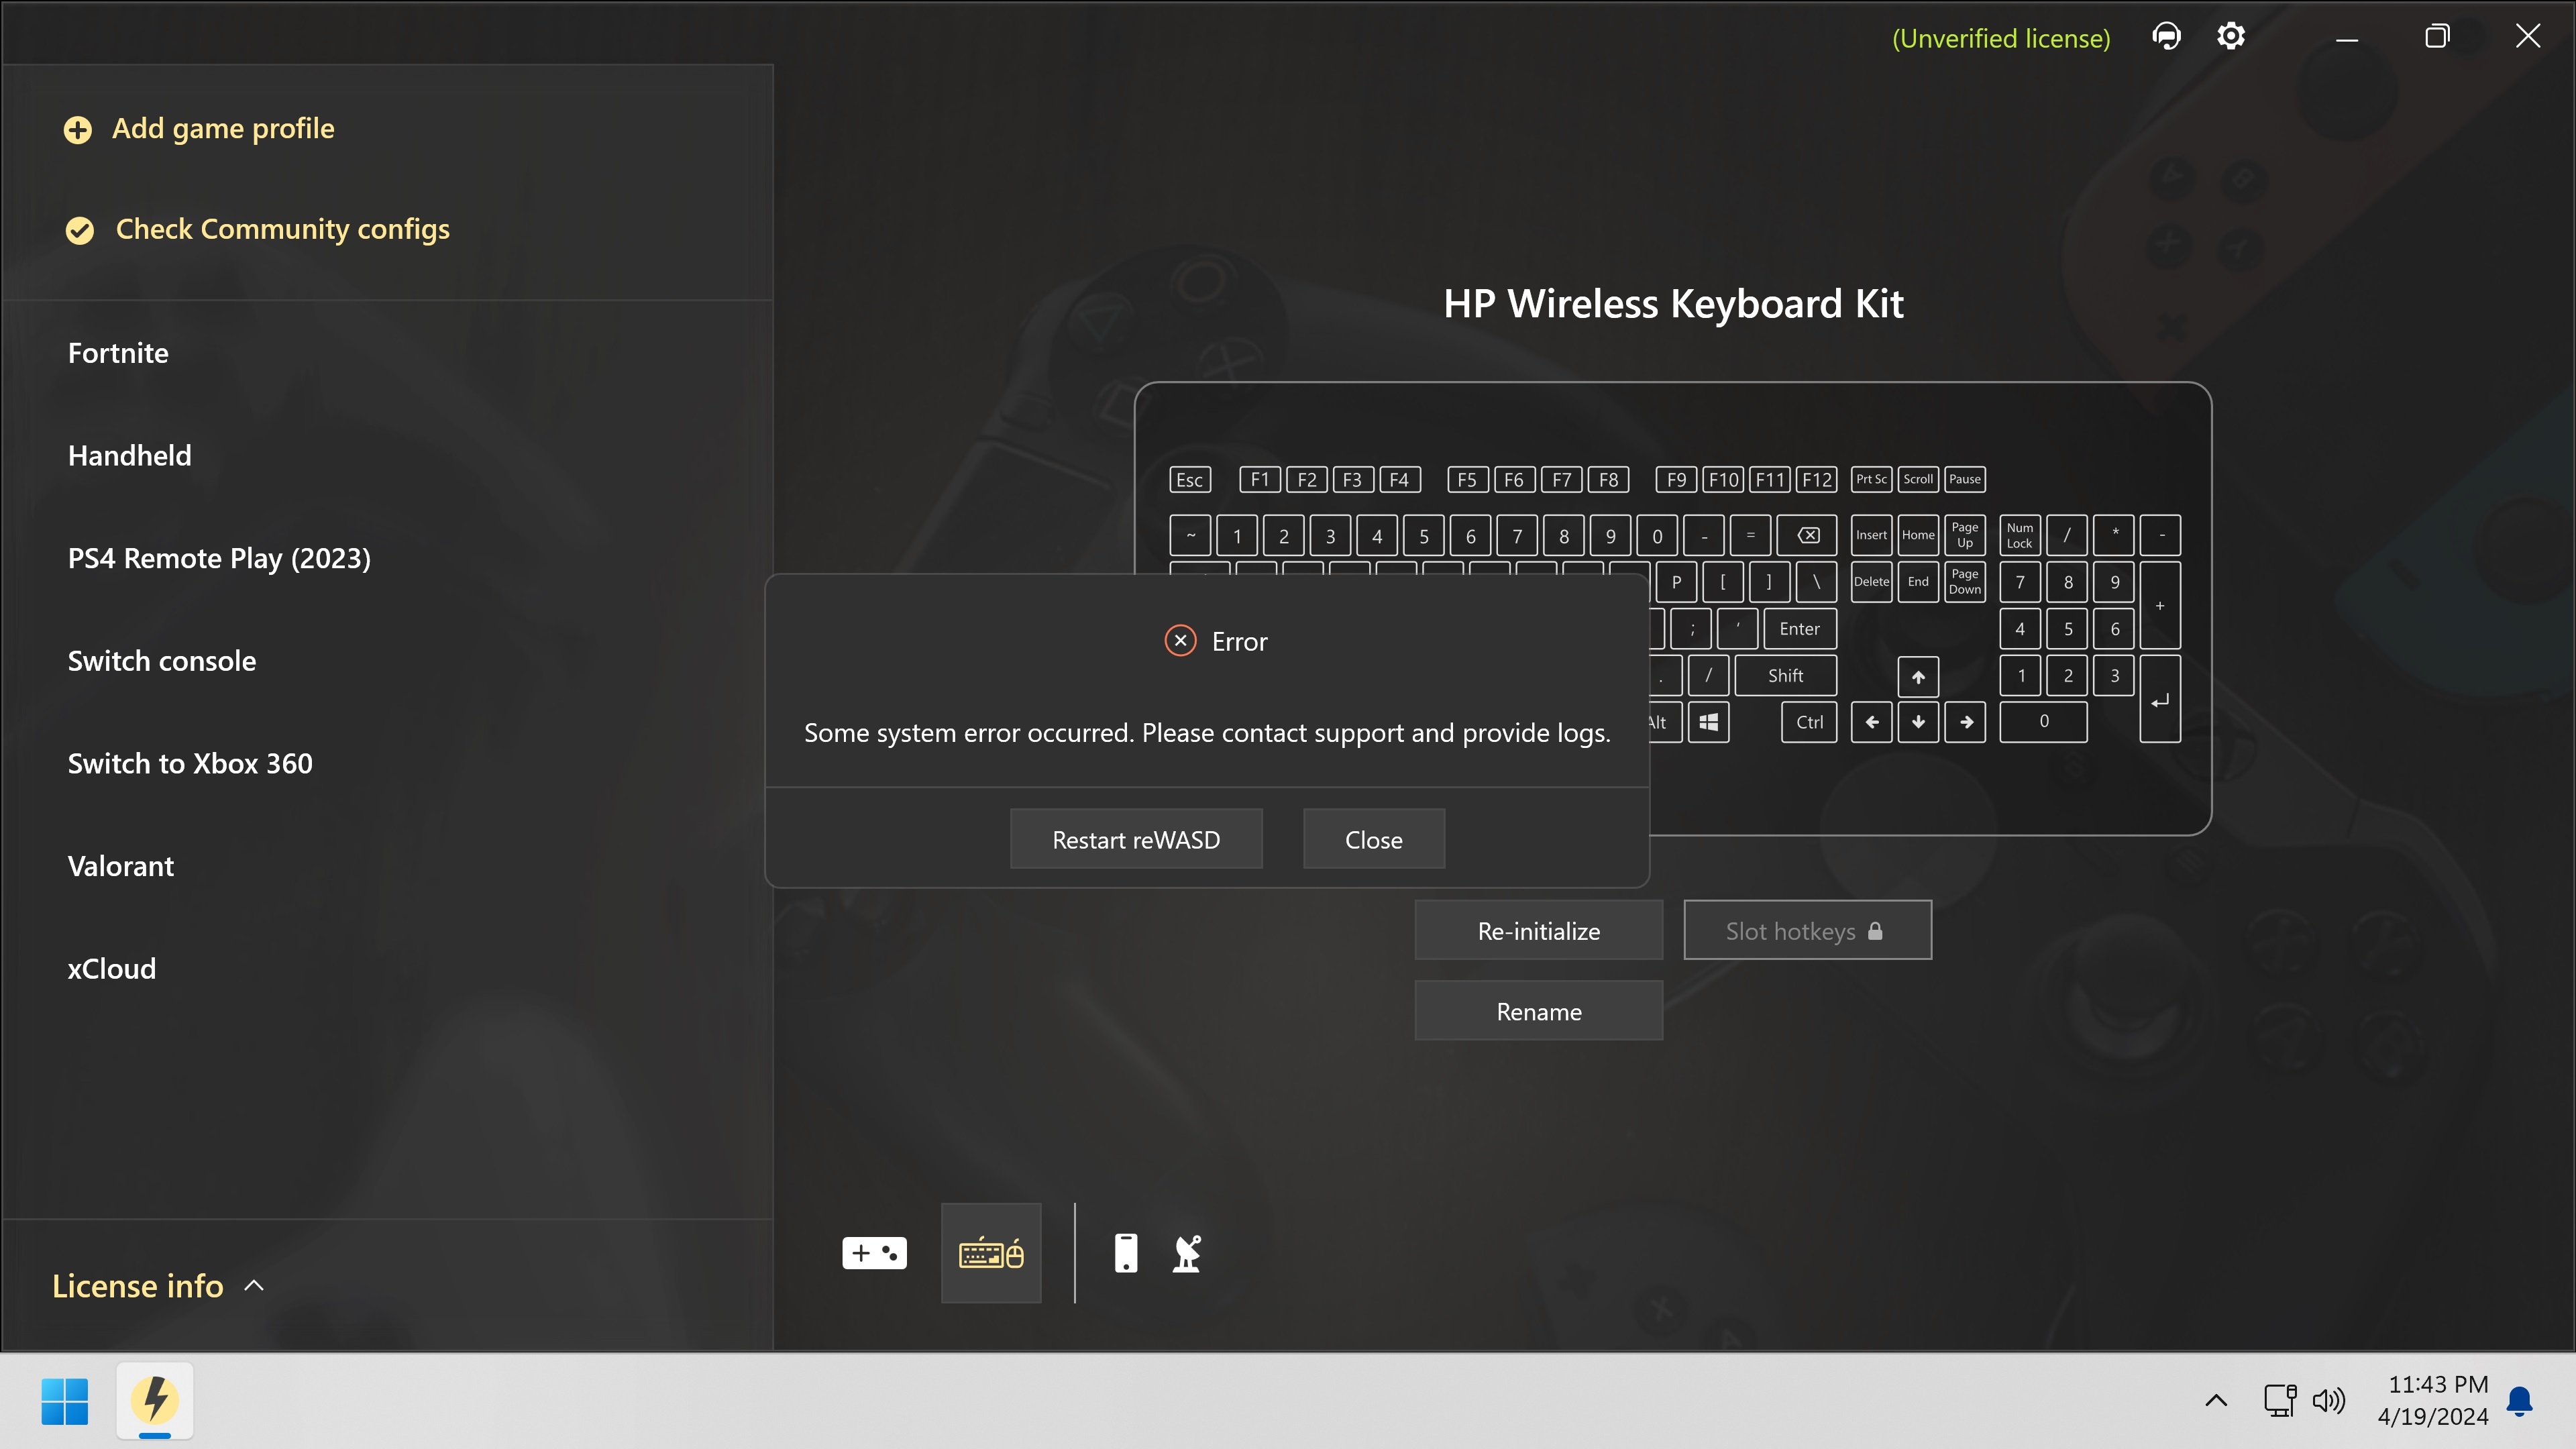Click the Check Community configs checkmark icon
Image resolution: width=2576 pixels, height=1449 pixels.
point(80,230)
